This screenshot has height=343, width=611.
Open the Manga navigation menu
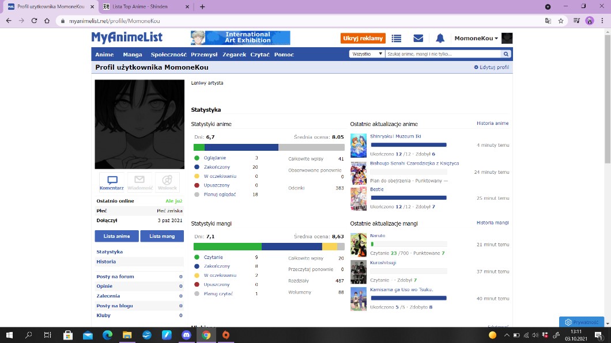[133, 55]
